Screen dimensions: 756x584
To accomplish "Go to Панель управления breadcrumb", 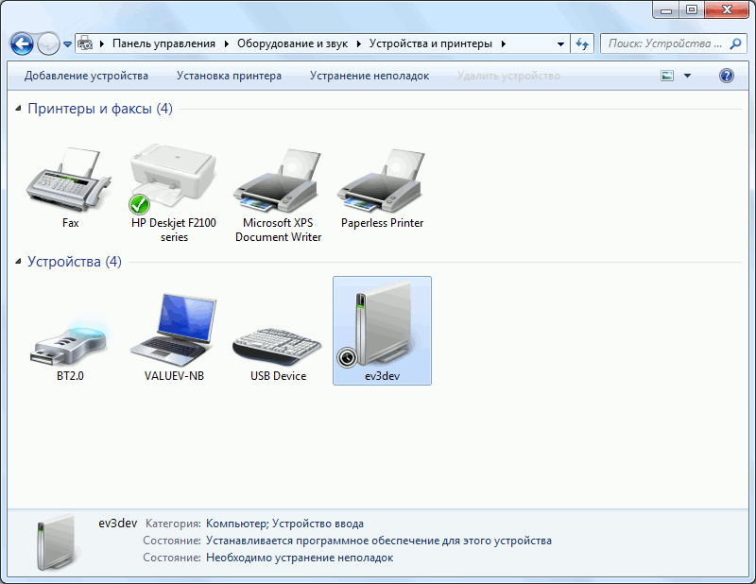I will (163, 43).
